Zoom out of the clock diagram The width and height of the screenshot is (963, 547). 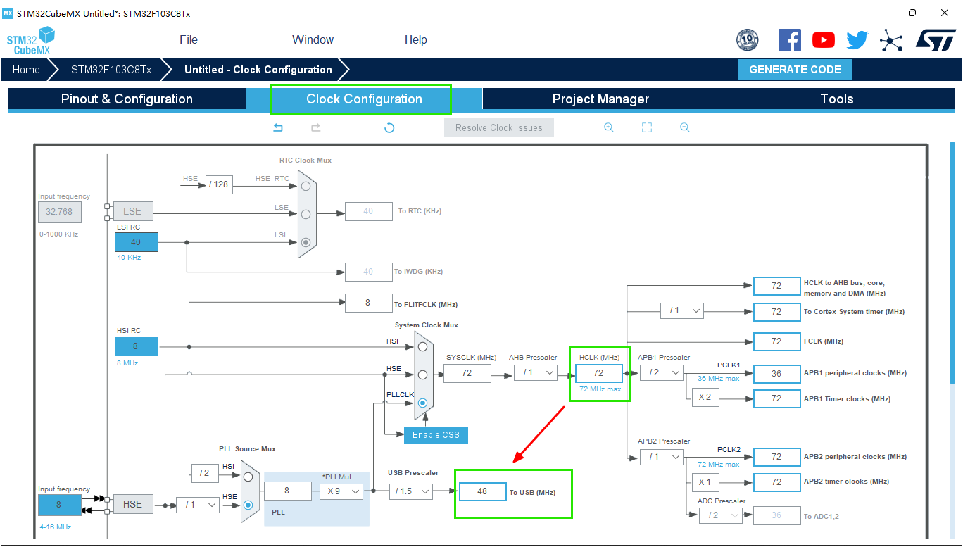[x=684, y=127]
